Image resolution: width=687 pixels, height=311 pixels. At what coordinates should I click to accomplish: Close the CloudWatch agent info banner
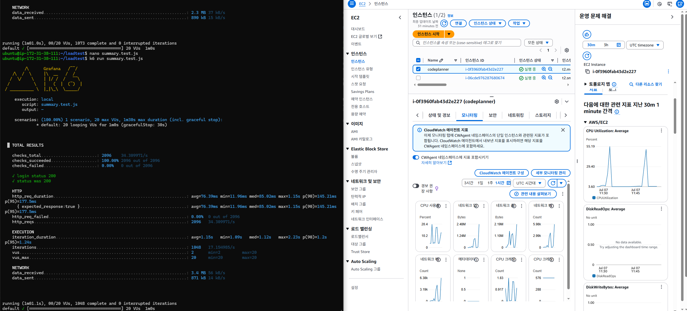click(x=563, y=130)
